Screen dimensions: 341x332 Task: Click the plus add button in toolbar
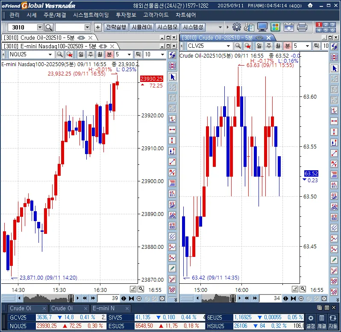click(x=98, y=27)
